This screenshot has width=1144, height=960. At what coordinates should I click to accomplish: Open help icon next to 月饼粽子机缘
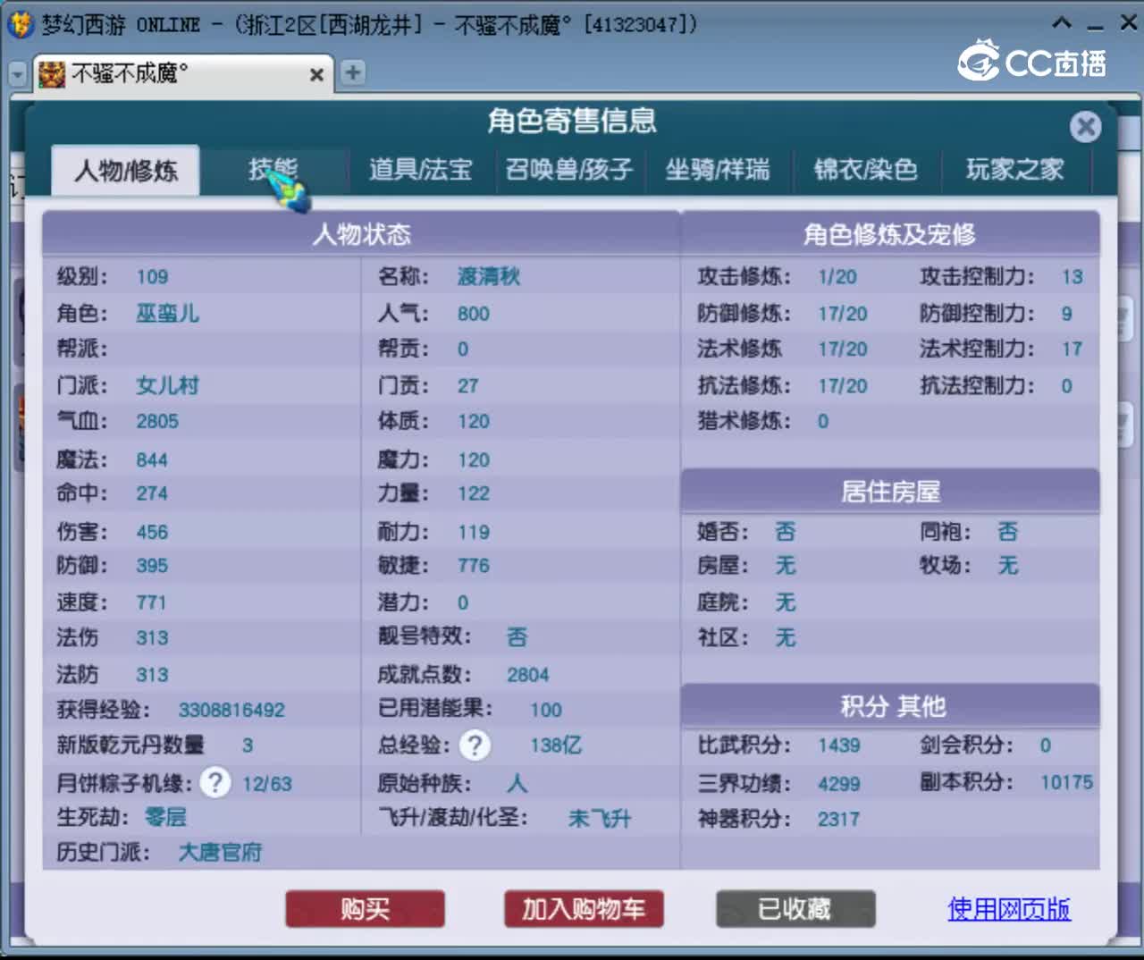(214, 783)
